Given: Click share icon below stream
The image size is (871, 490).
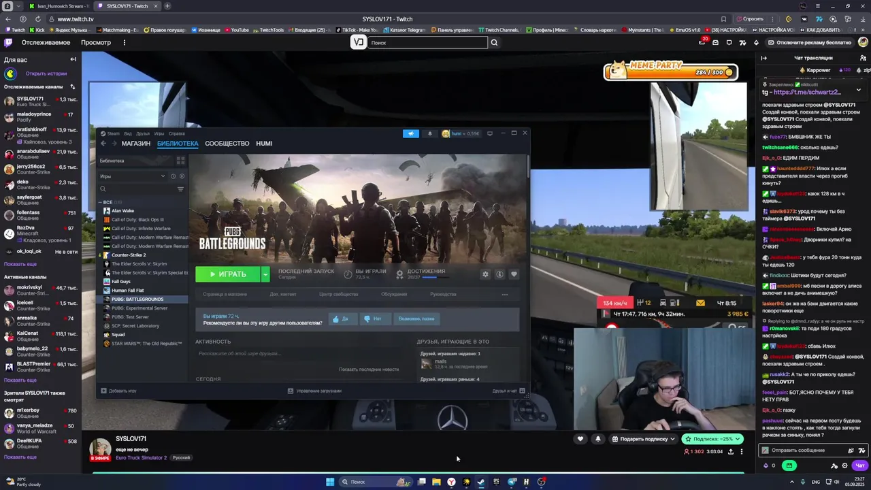Looking at the screenshot, I should pos(731,451).
